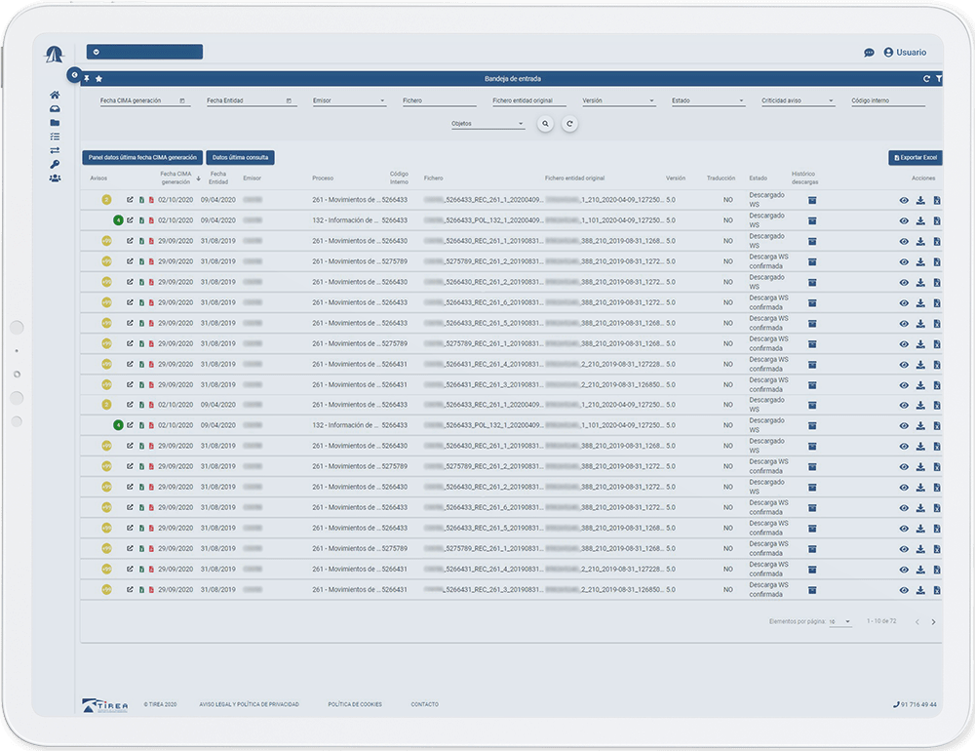Click the star favorite icon in the header bar
The width and height of the screenshot is (975, 751).
click(98, 78)
